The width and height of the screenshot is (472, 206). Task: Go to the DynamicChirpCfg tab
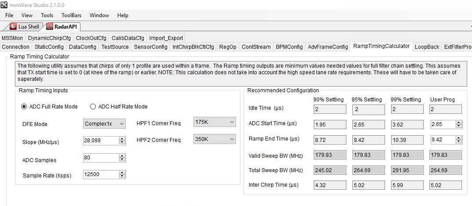tap(49, 38)
